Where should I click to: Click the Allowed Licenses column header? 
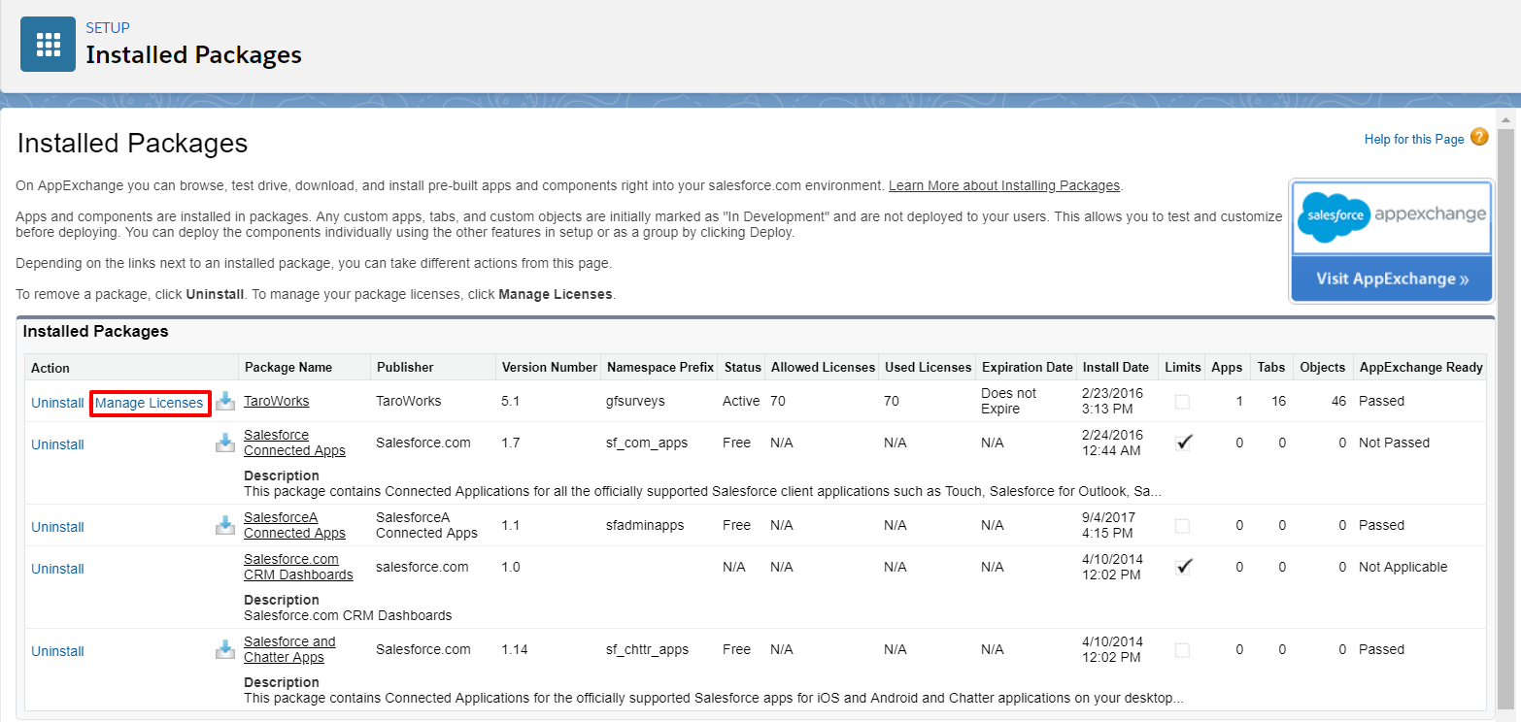(823, 367)
